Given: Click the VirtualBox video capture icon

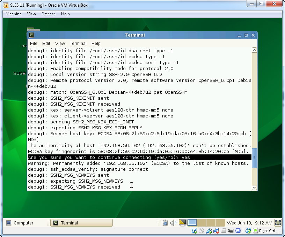Looking at the screenshot, I should click(231, 231).
